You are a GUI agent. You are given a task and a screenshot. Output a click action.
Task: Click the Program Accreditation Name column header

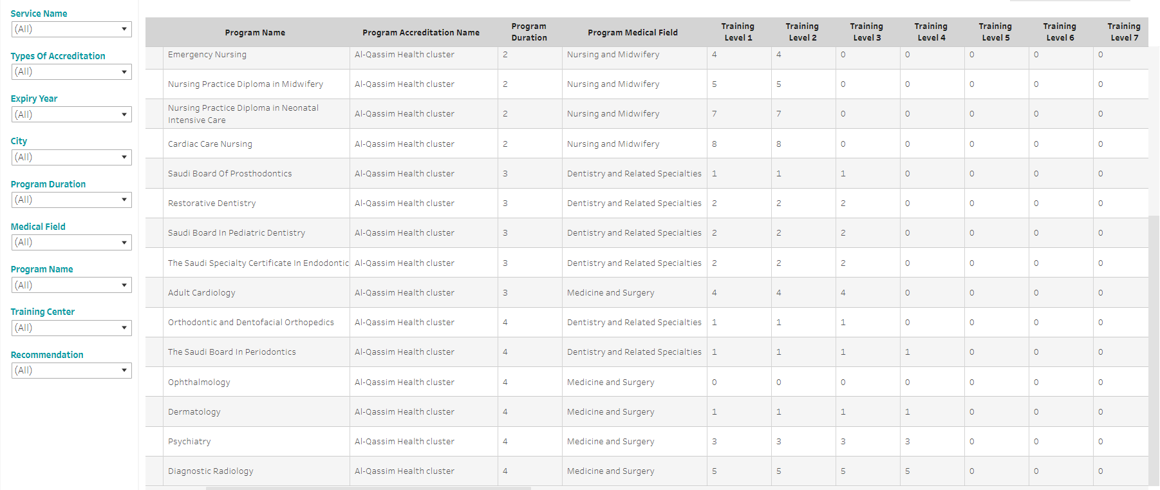[421, 32]
